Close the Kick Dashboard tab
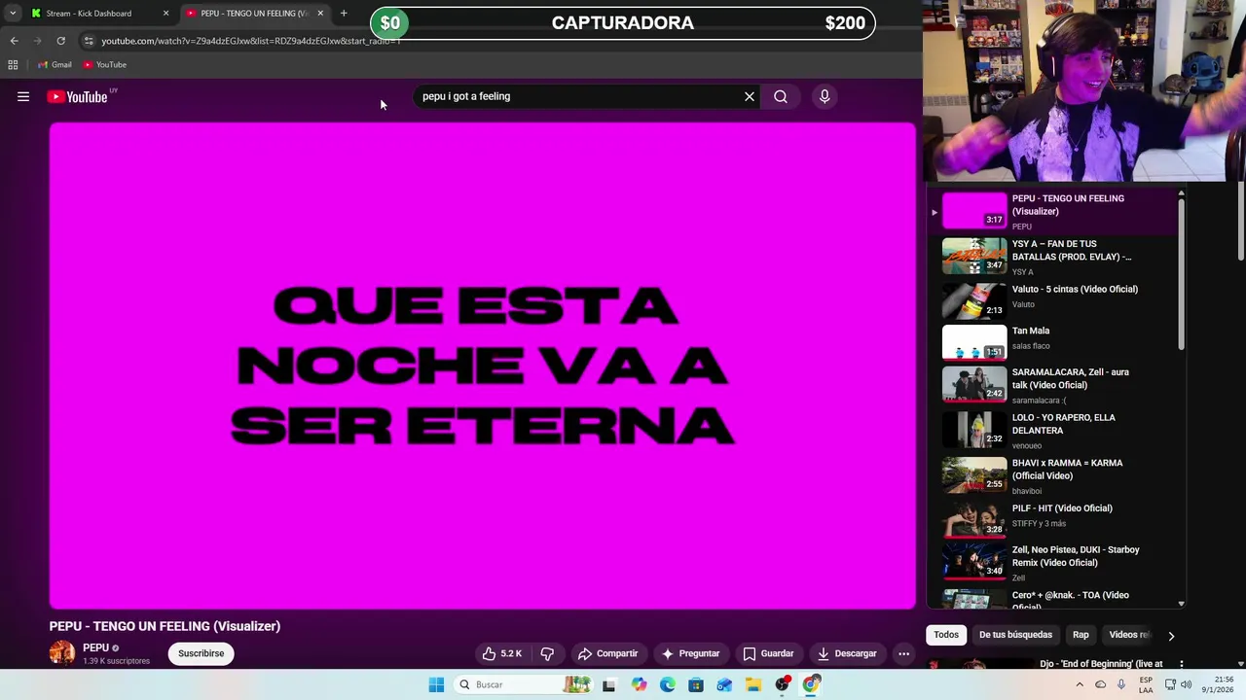 click(x=165, y=14)
